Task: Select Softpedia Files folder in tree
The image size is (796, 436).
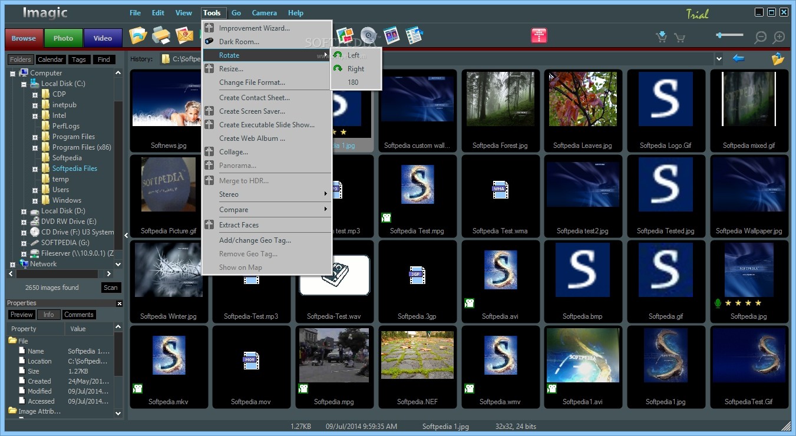Action: click(75, 169)
